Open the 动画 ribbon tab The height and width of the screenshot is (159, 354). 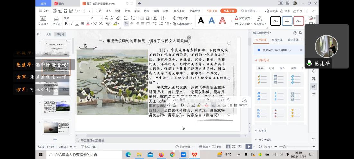pyautogui.click(x=137, y=11)
